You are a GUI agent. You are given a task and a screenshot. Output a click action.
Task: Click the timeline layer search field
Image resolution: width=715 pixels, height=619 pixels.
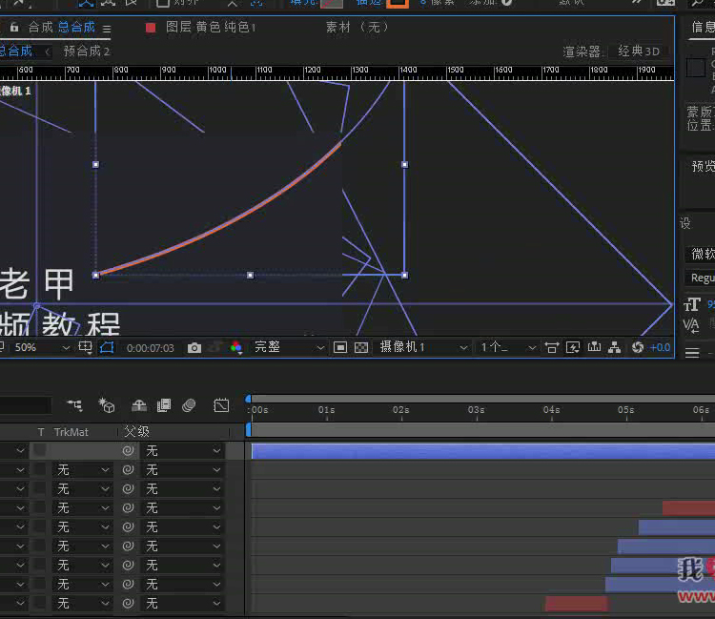tap(26, 405)
